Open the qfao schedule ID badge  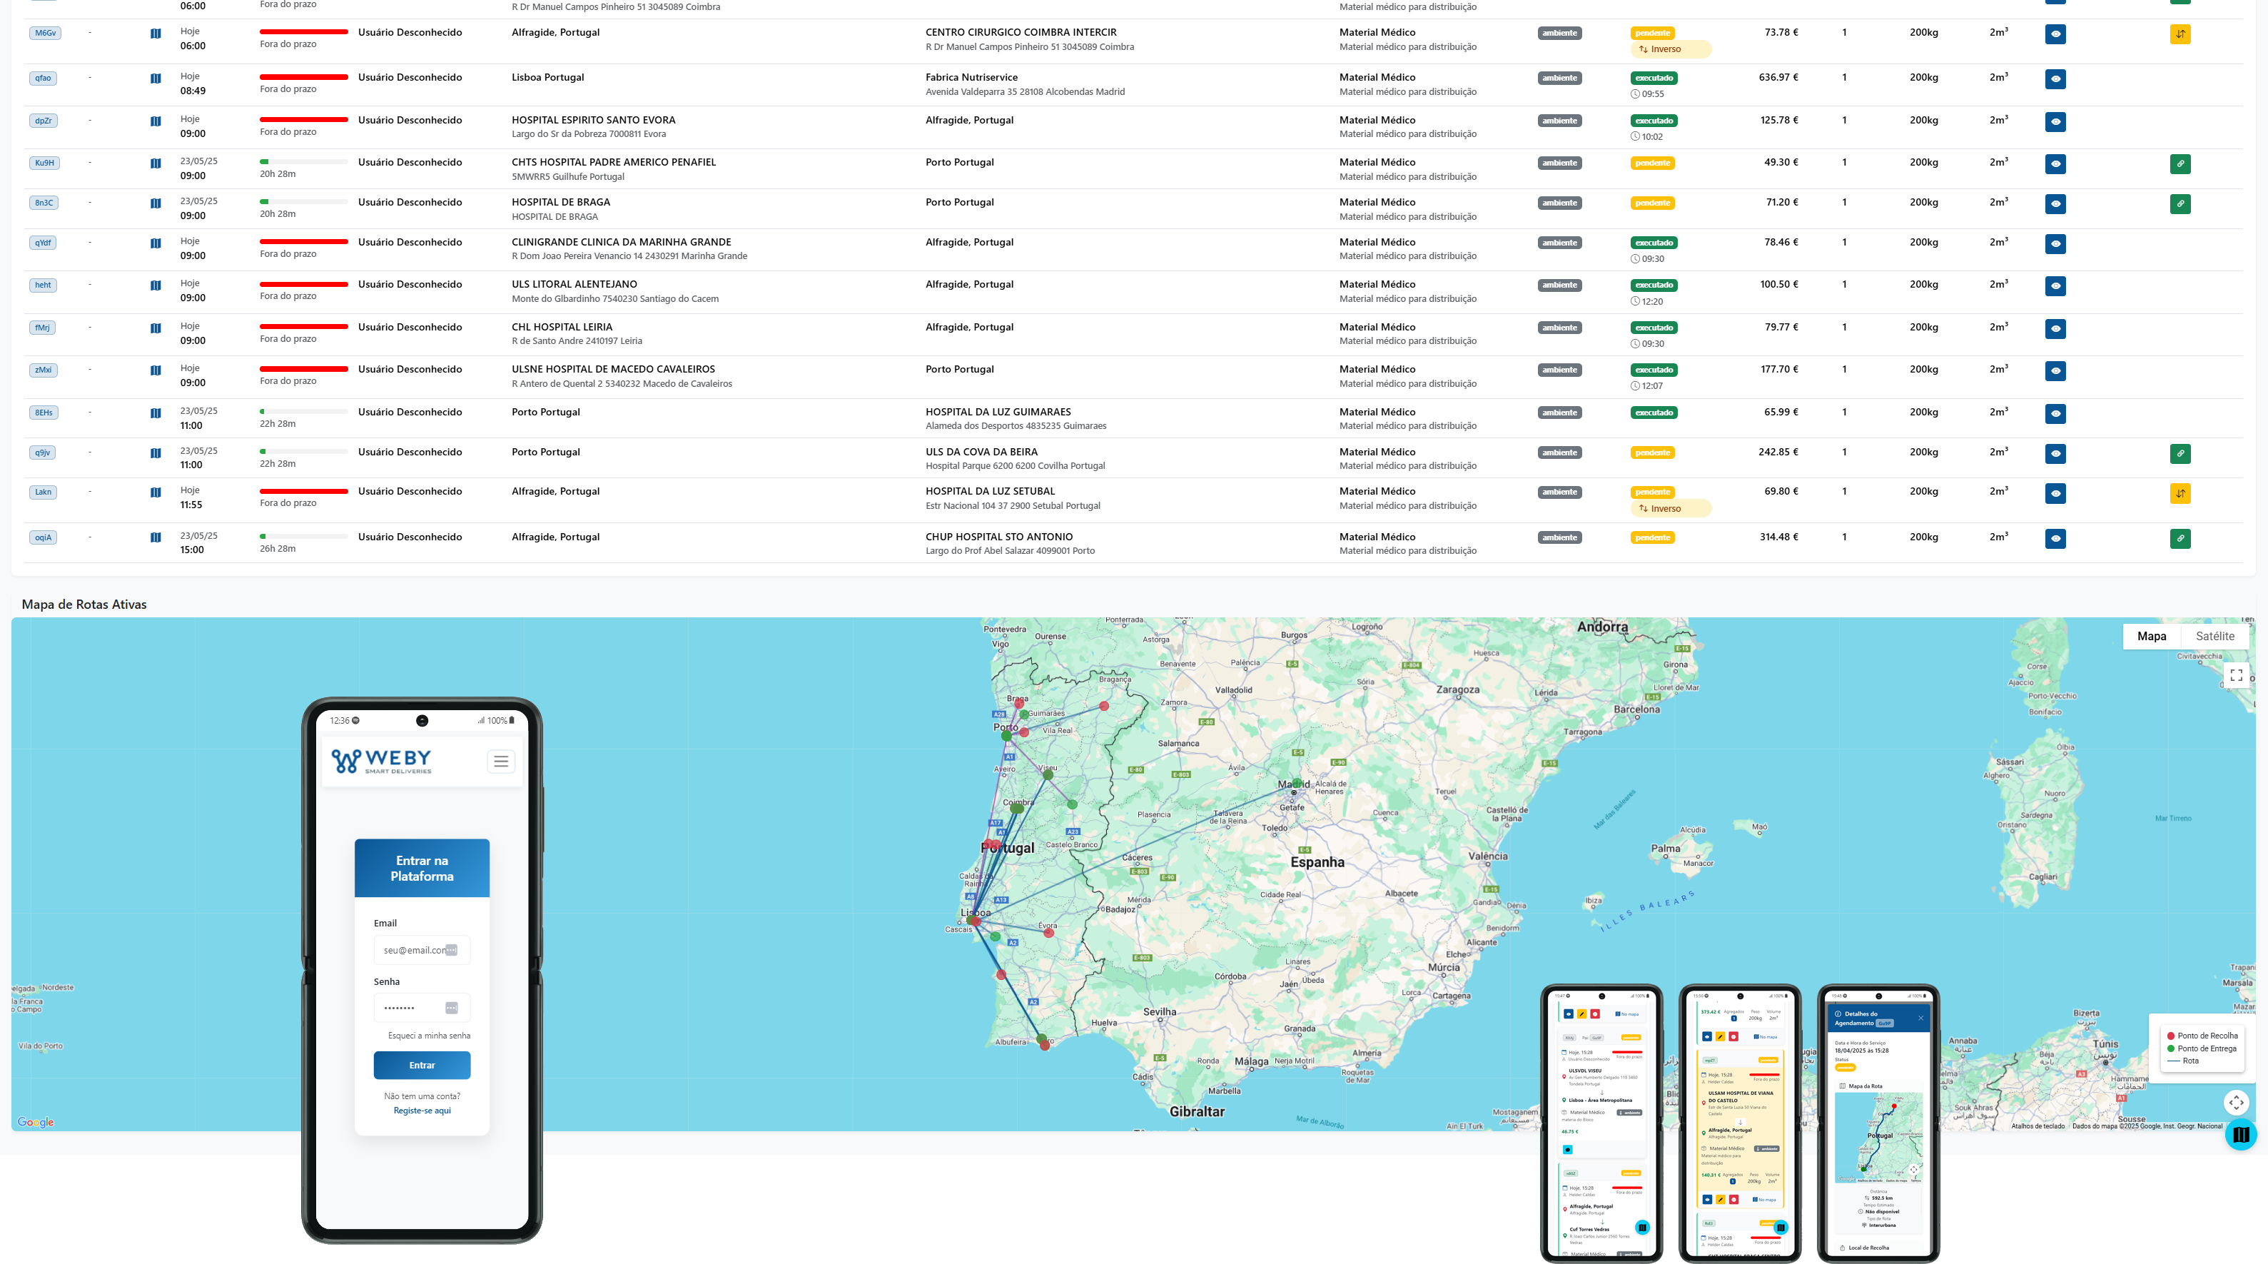(43, 79)
